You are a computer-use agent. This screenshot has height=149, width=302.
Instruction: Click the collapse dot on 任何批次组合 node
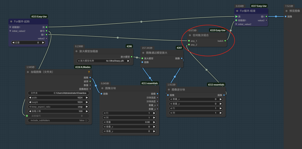pyautogui.click(x=190, y=35)
